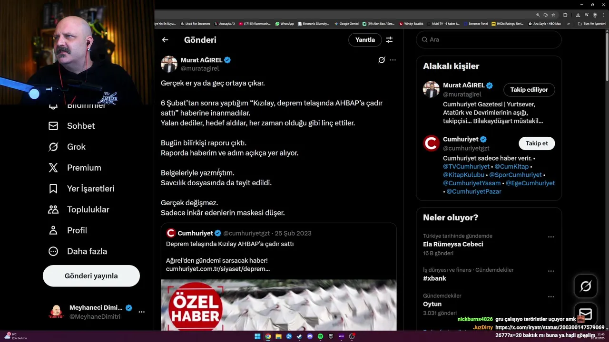Viewport: 609px width, 342px height.
Task: Open Discord from the taskbar
Action: [310, 336]
